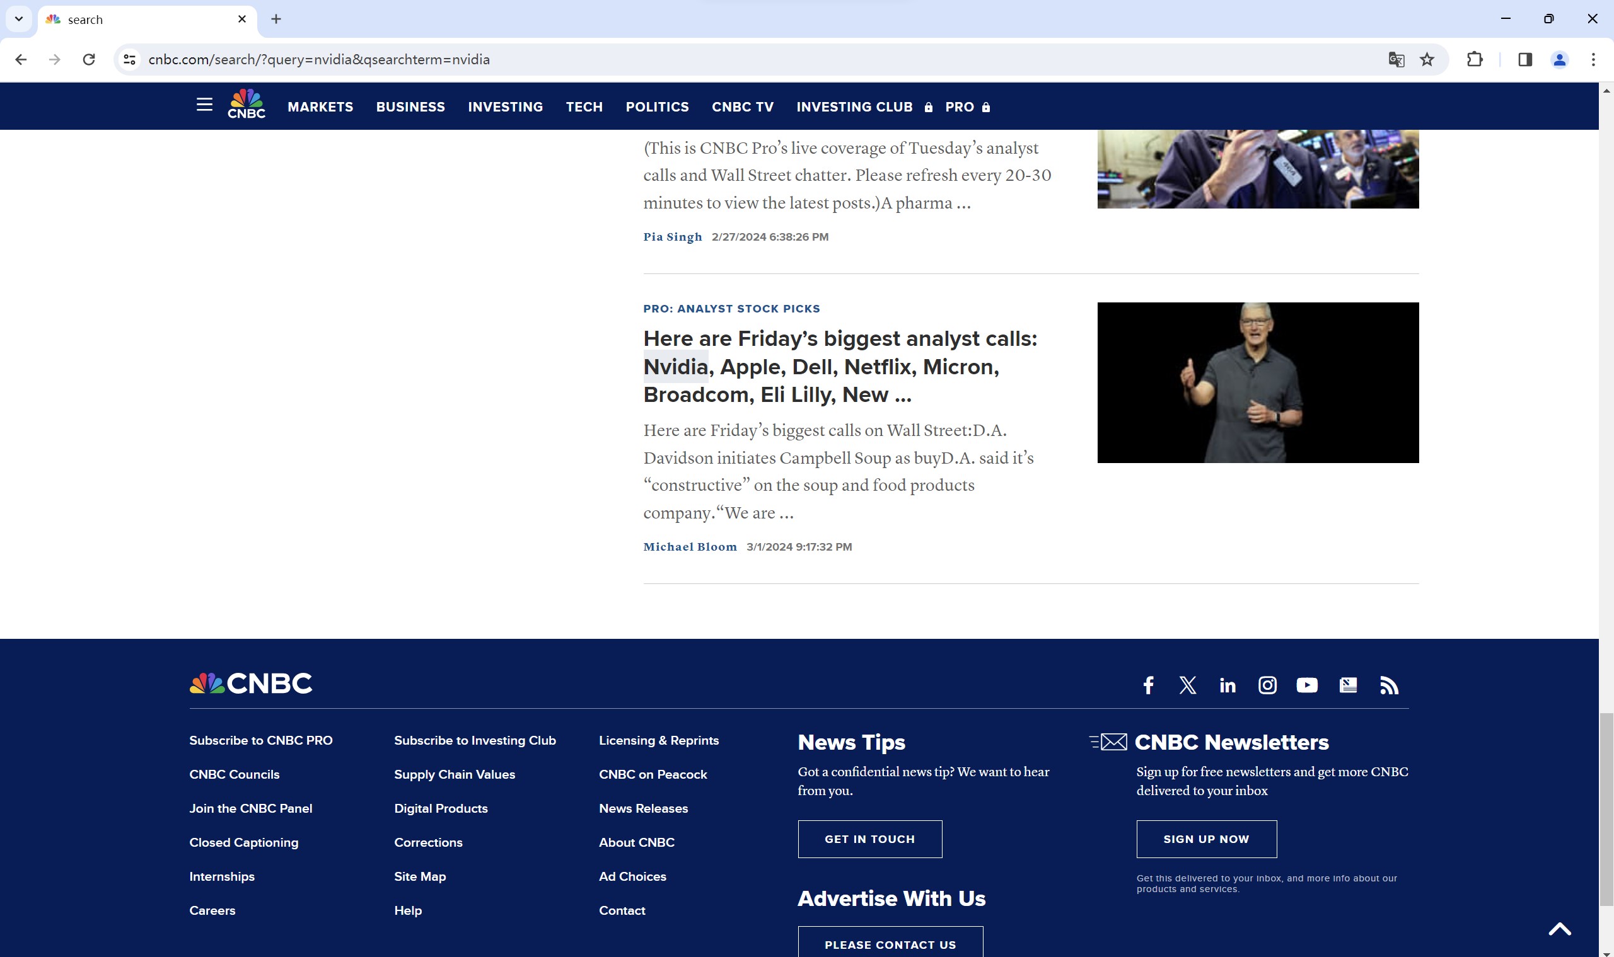The height and width of the screenshot is (957, 1614).
Task: Toggle the browser side panel
Action: (x=1525, y=59)
